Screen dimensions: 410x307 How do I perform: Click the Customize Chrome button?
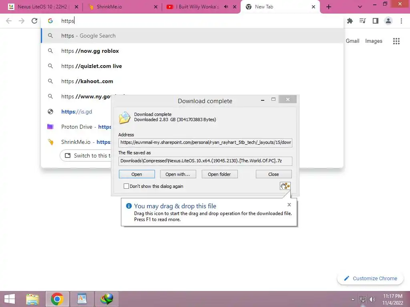click(370, 279)
